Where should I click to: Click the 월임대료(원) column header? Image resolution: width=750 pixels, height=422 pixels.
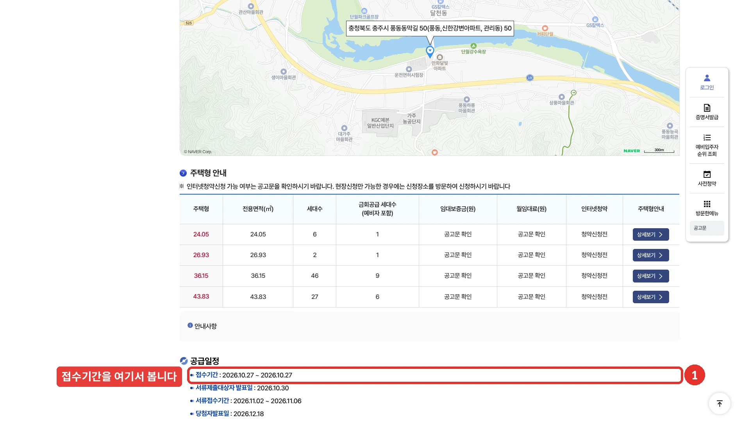[531, 209]
